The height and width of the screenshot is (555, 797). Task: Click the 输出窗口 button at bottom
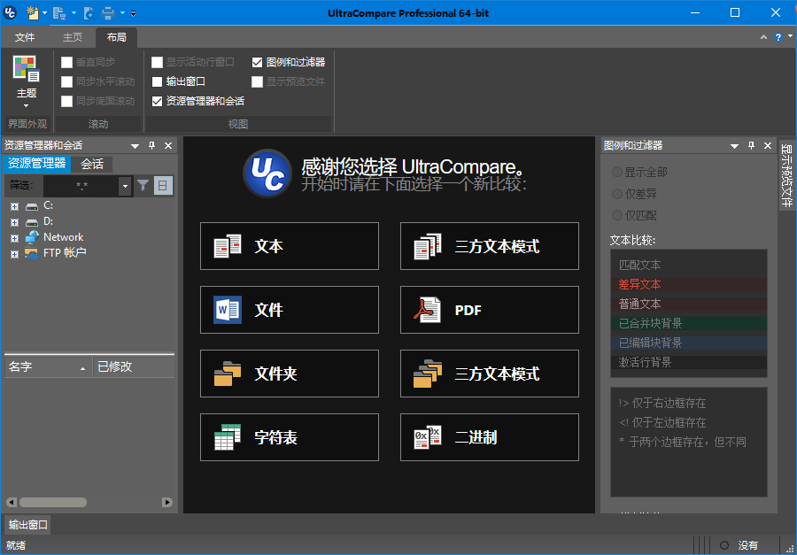27,524
